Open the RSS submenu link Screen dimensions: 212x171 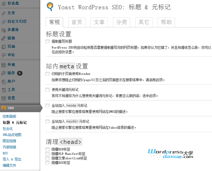click(x=5, y=153)
